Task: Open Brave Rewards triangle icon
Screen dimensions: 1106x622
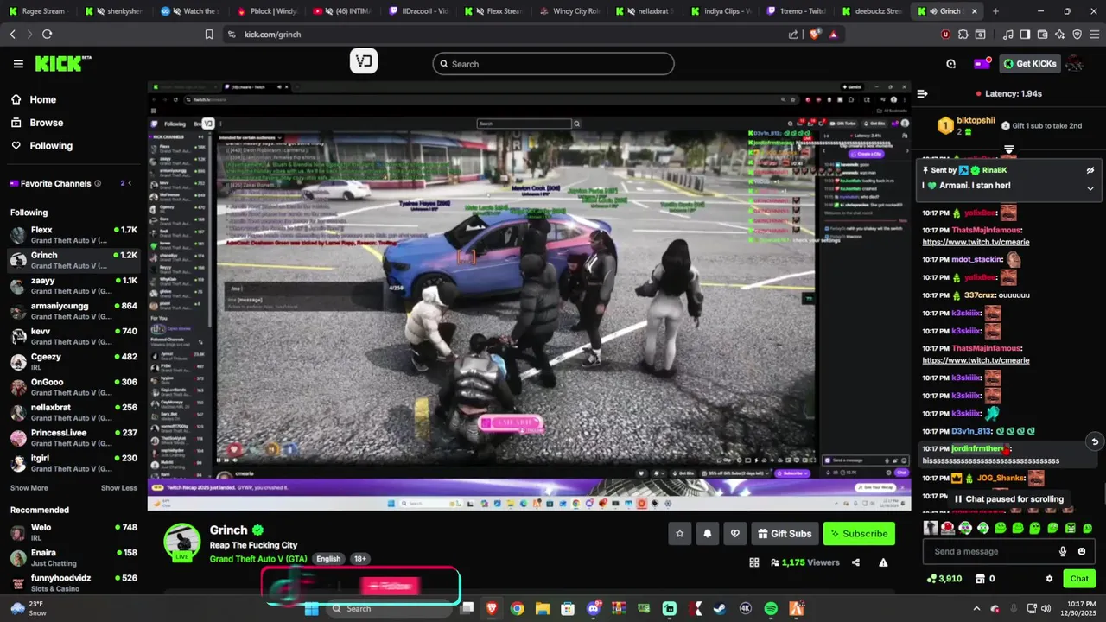Action: (833, 35)
